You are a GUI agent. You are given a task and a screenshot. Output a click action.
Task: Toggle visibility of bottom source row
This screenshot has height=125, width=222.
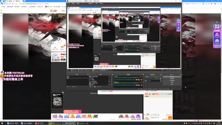(x=109, y=85)
